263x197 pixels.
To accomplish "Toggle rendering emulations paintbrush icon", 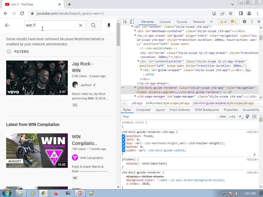I will [x=247, y=117].
